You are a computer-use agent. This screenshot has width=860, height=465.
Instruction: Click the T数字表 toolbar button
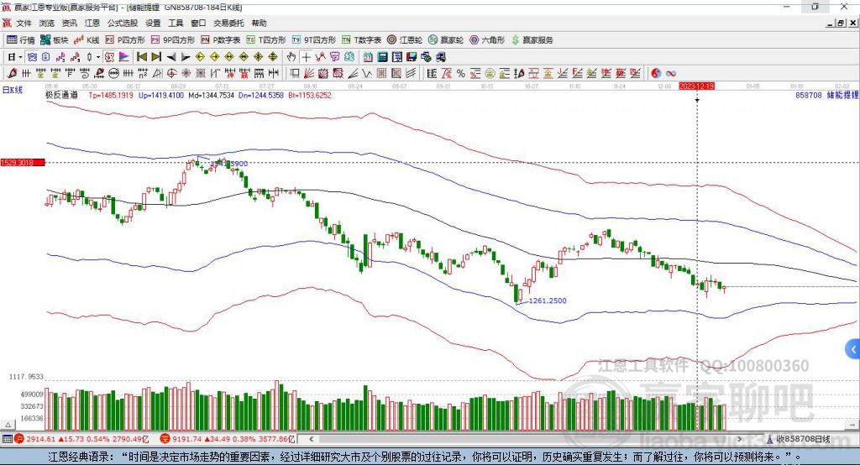pyautogui.click(x=362, y=39)
